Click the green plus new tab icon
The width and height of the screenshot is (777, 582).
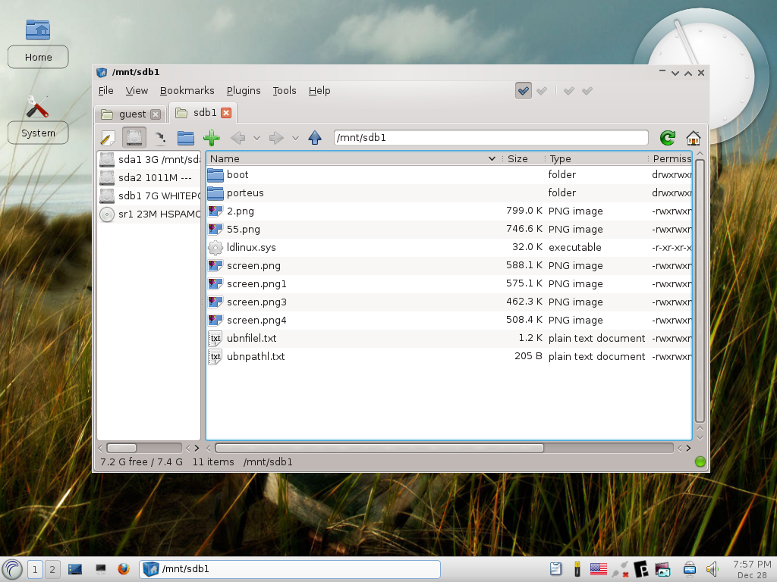tap(212, 138)
